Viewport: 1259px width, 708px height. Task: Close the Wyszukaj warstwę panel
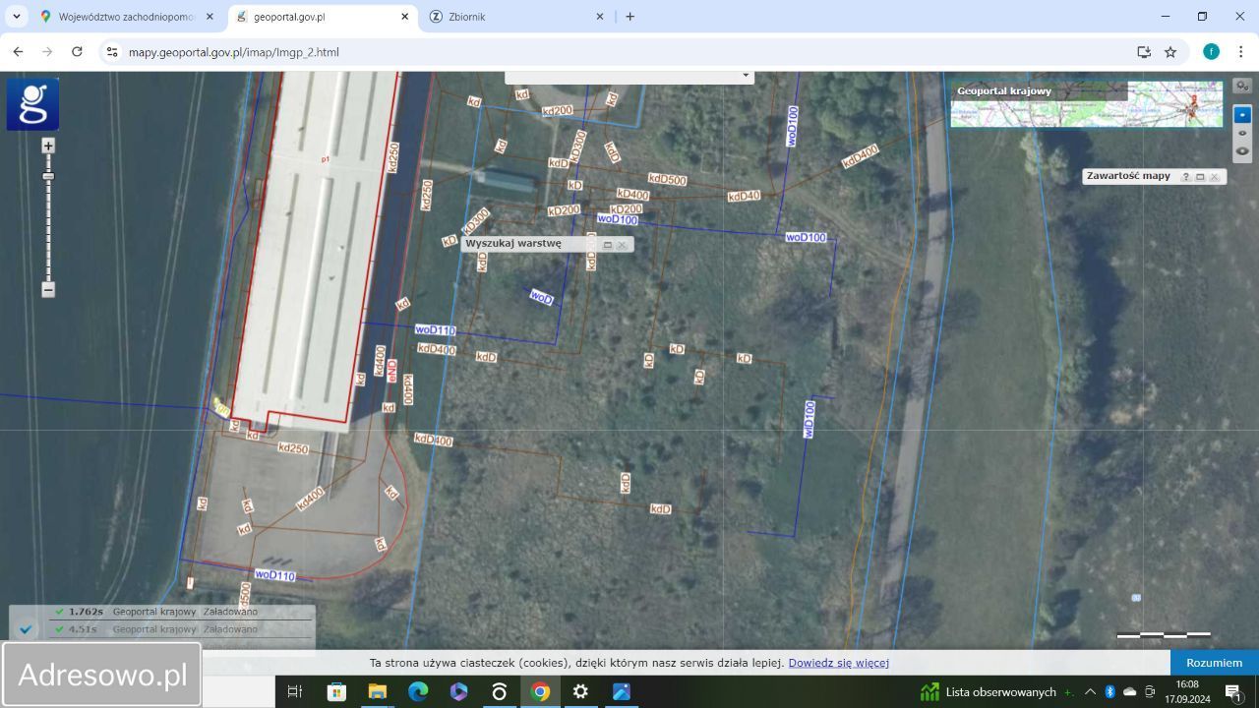point(622,245)
